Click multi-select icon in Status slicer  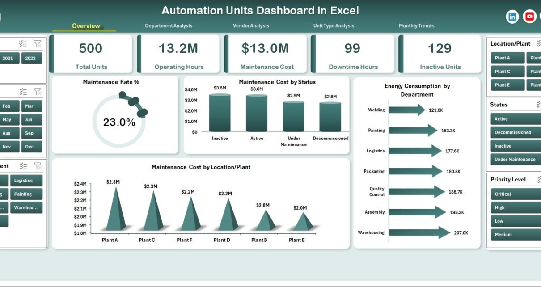click(x=538, y=105)
